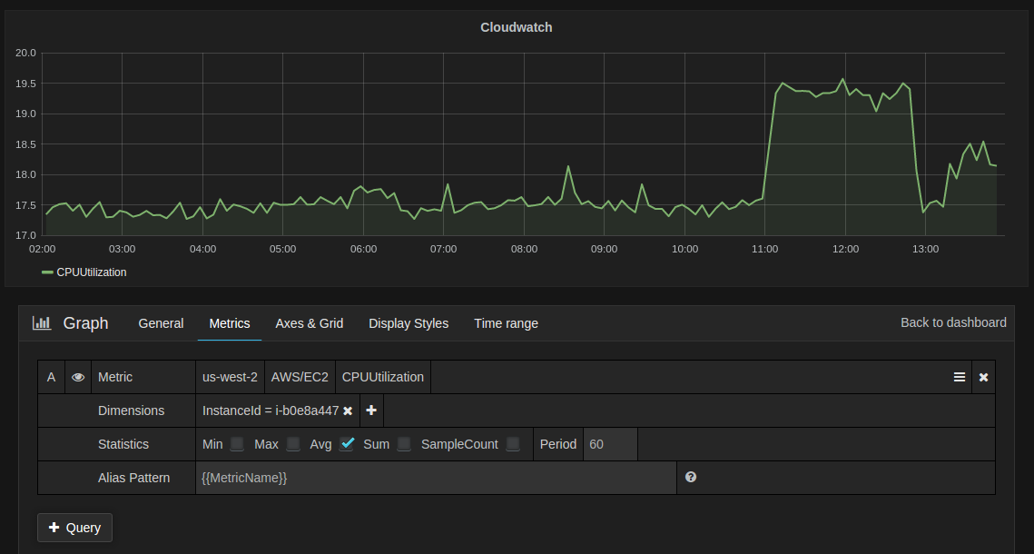The width and height of the screenshot is (1034, 554).
Task: Hide query A using the eye toggle
Action: [x=78, y=376]
